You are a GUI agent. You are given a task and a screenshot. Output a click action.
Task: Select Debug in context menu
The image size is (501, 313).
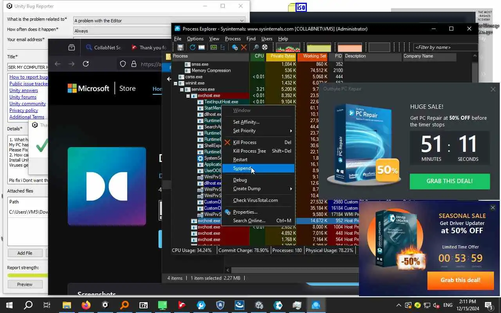(x=258, y=180)
